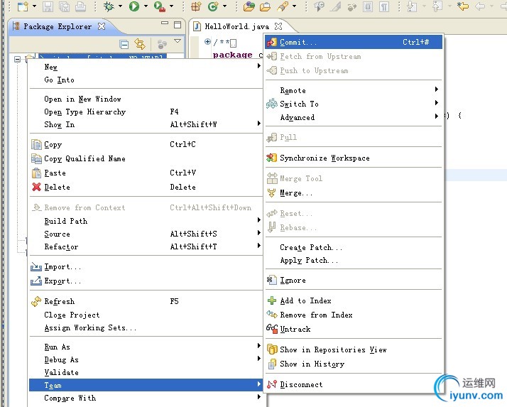The height and width of the screenshot is (407, 507).
Task: Click the New Java Package icon
Action: pos(196,6)
